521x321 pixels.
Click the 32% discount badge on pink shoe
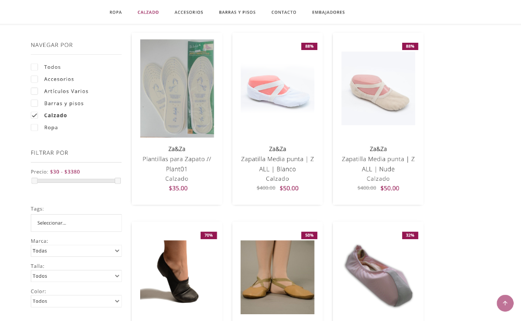410,236
